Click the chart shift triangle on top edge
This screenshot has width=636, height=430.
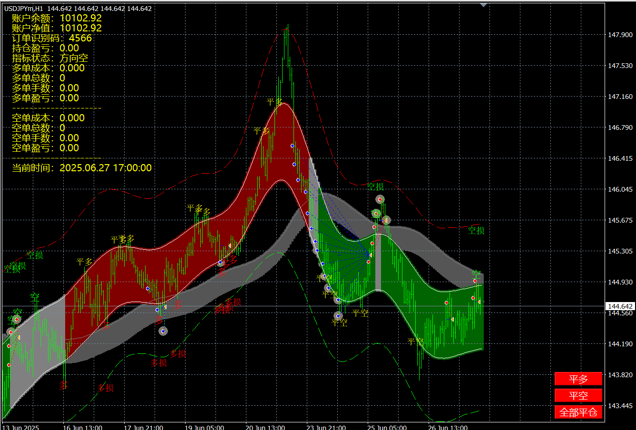(483, 5)
